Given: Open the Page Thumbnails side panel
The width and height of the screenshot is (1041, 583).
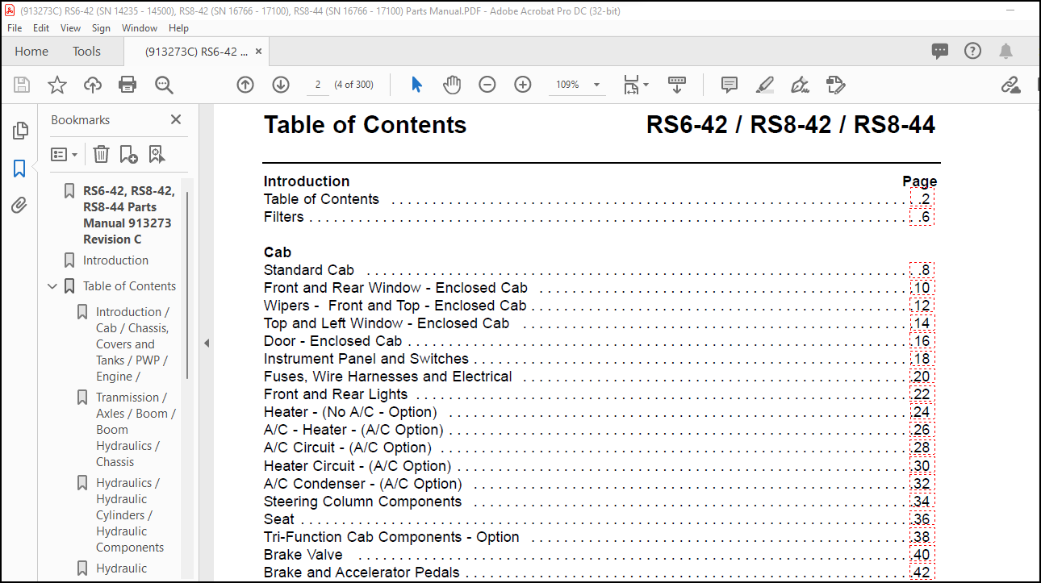Looking at the screenshot, I should pyautogui.click(x=20, y=131).
